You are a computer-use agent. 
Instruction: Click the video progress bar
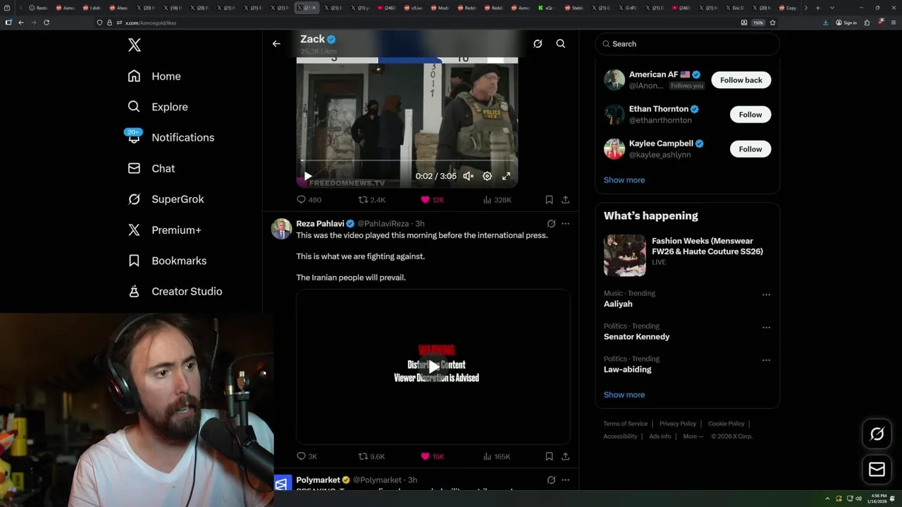point(407,161)
